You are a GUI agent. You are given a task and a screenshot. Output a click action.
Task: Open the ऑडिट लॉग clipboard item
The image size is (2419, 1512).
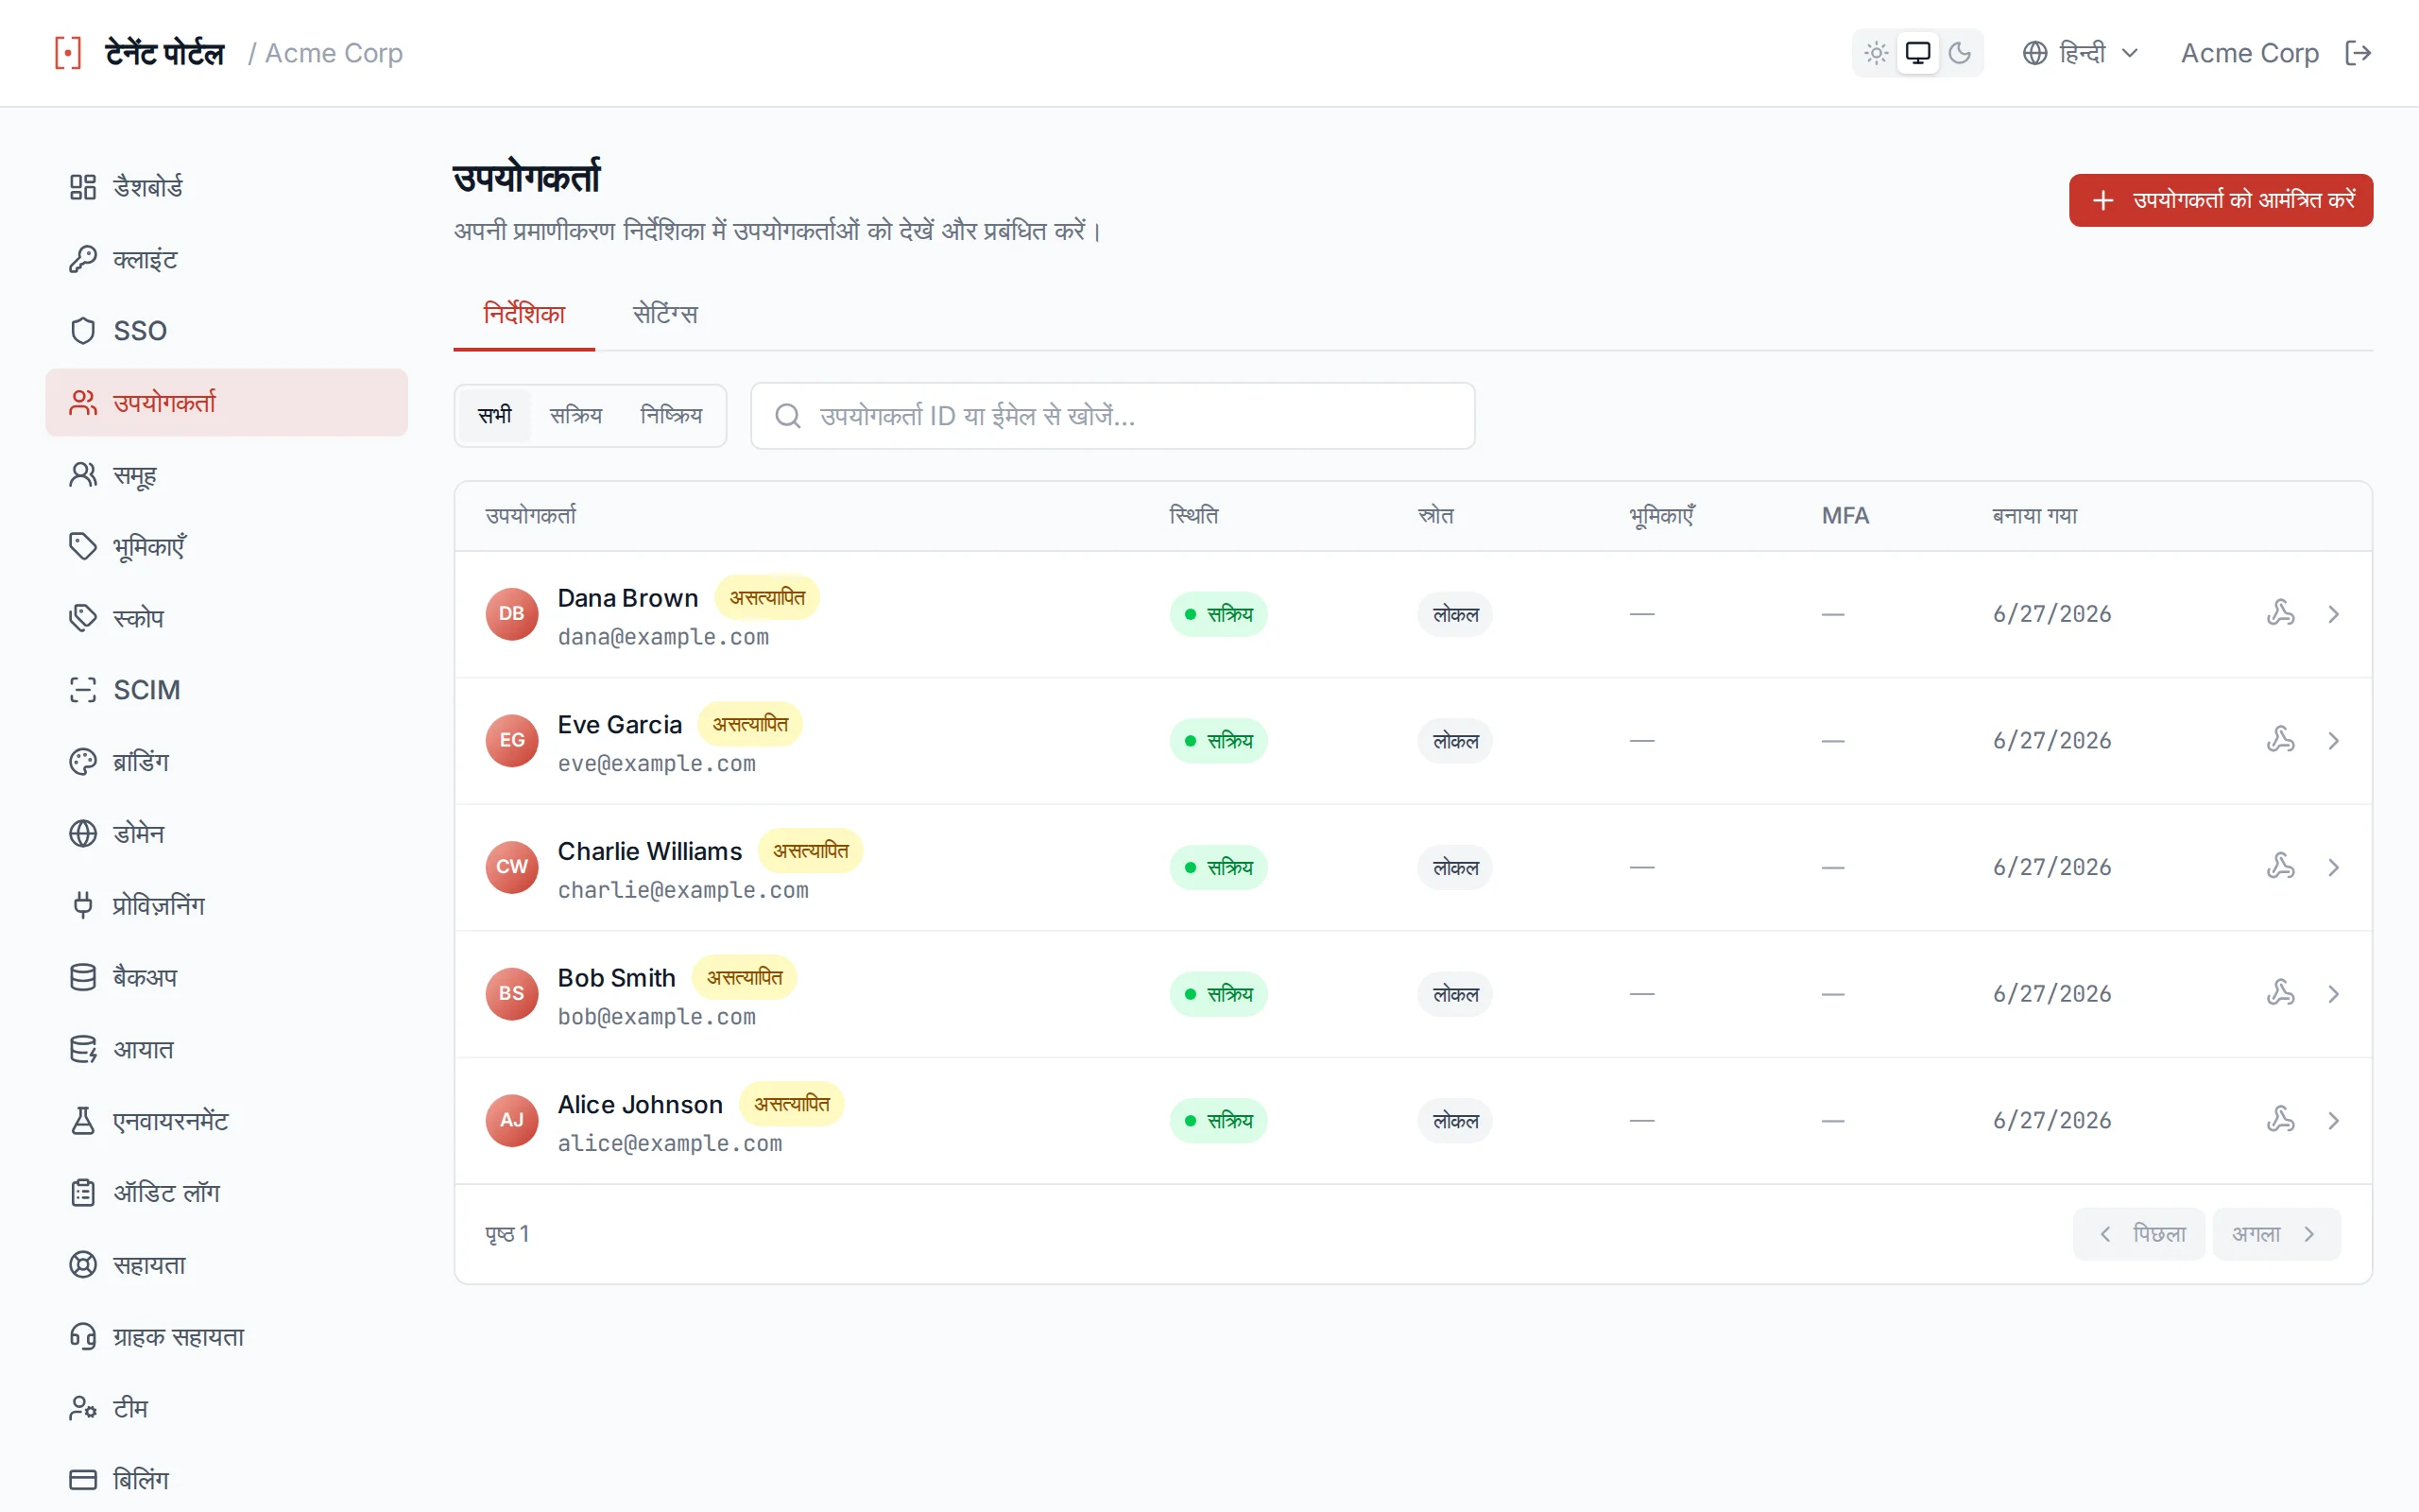pos(227,1193)
